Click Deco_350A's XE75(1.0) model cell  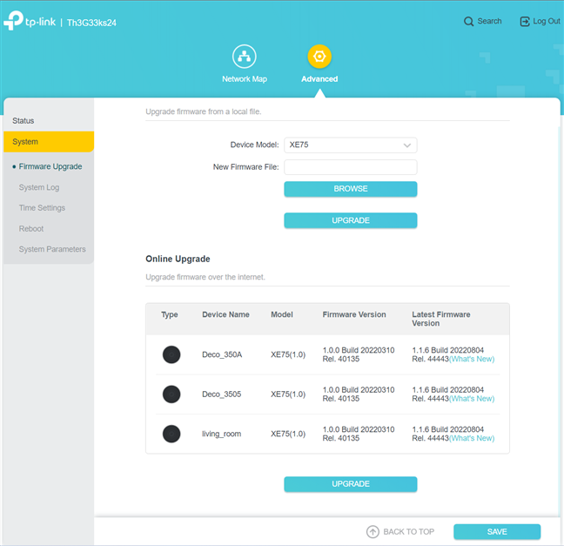pos(288,354)
